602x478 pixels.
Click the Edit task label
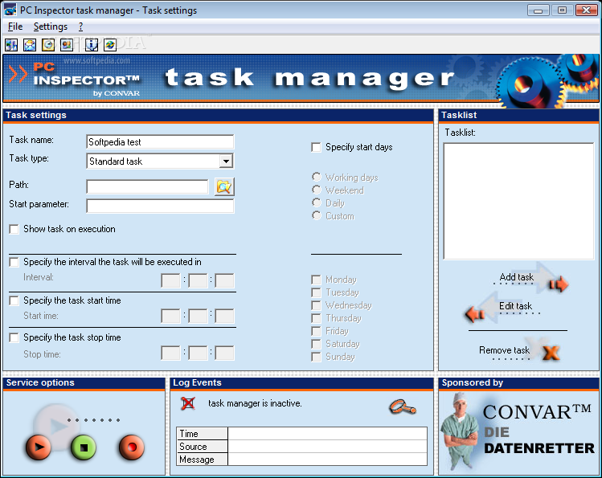click(x=515, y=306)
